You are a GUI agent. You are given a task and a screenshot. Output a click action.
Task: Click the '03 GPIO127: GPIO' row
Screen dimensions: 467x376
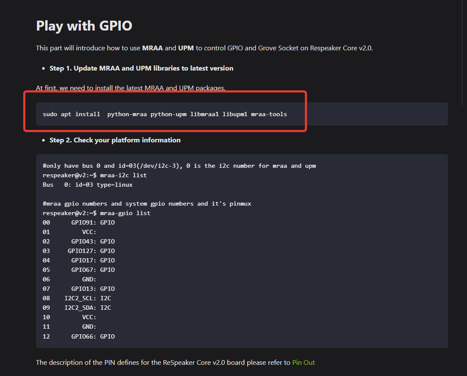[79, 251]
